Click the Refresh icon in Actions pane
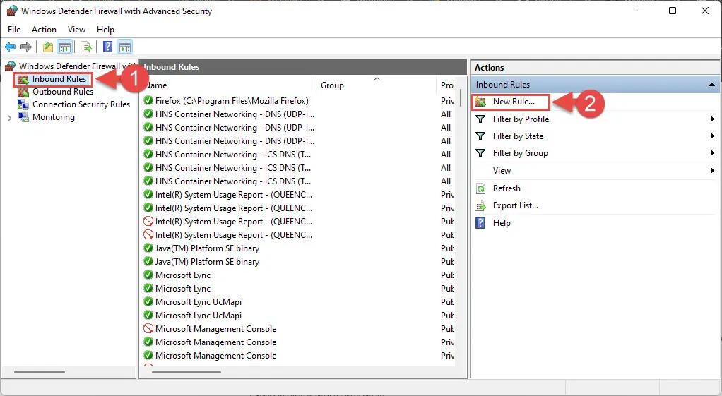Screen dimensions: 722x396 (480, 188)
